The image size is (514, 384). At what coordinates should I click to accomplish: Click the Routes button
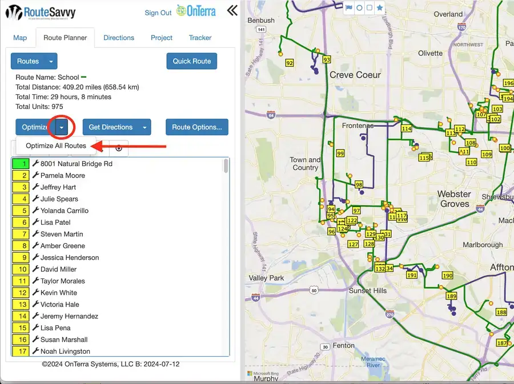pos(28,61)
